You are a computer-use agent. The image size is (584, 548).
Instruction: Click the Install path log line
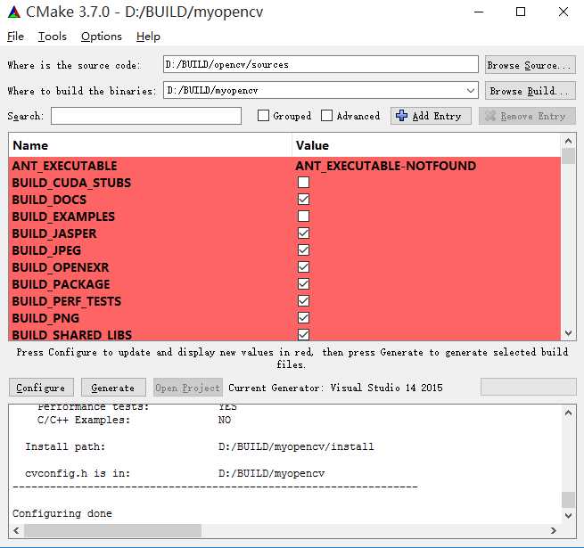point(199,446)
